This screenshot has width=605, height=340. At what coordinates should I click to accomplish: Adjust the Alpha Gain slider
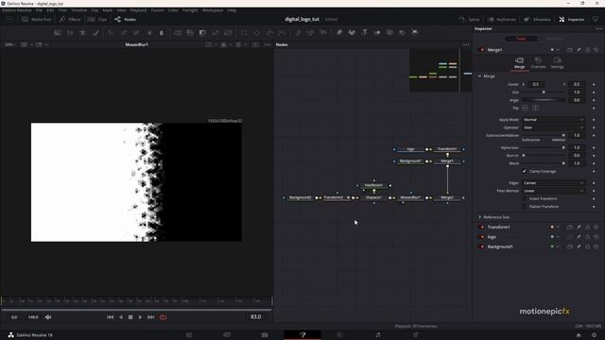coord(544,147)
